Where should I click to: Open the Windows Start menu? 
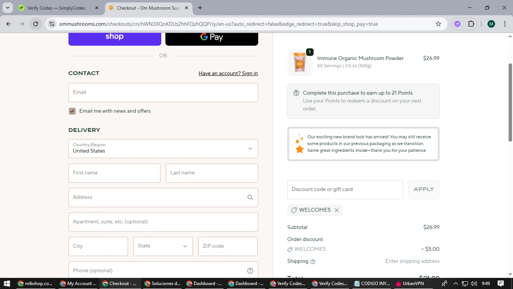tap(7, 284)
